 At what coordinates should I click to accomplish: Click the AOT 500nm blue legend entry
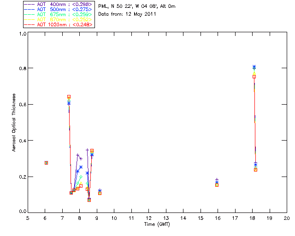click(58, 9)
